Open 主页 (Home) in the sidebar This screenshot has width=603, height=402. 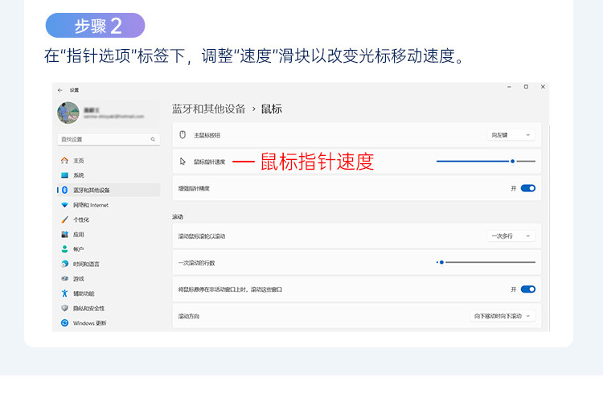pos(78,161)
